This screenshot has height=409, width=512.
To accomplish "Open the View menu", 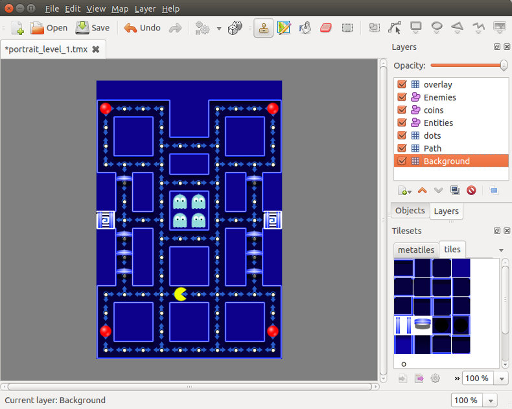I will [x=96, y=9].
